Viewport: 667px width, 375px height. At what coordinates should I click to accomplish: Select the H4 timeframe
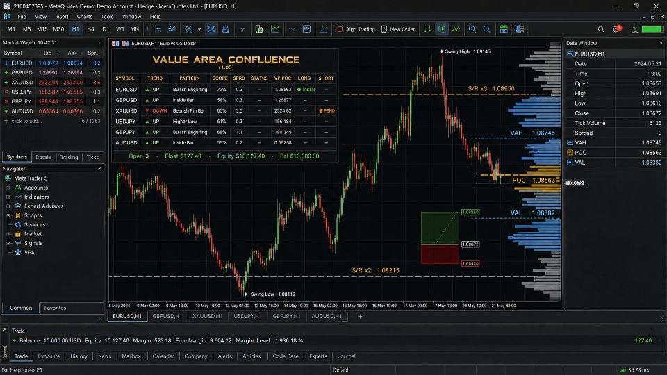(x=90, y=29)
